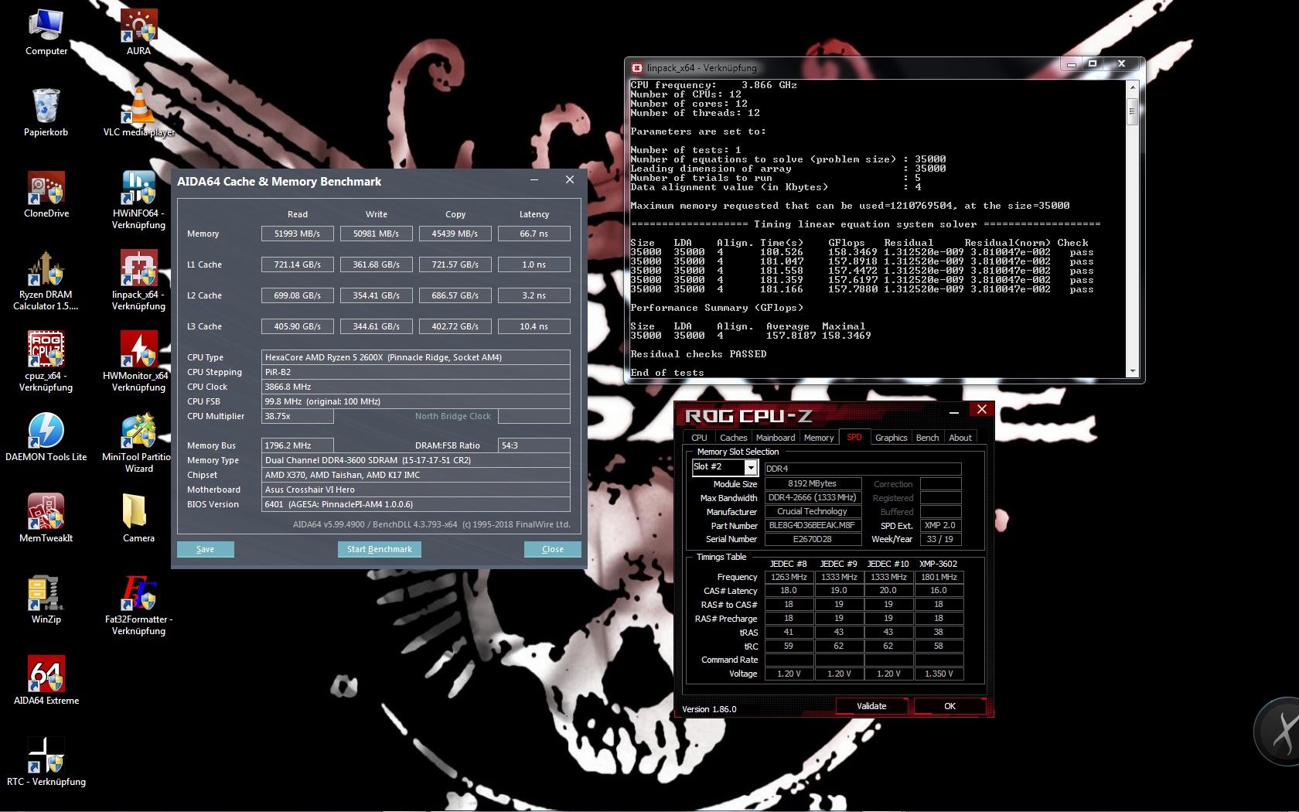Launch linpack_x64 desktop shortcut
Screen dimensions: 1299x812
(138, 281)
